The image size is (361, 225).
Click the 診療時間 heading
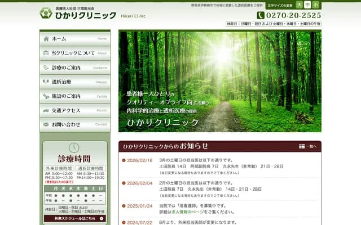click(x=74, y=159)
